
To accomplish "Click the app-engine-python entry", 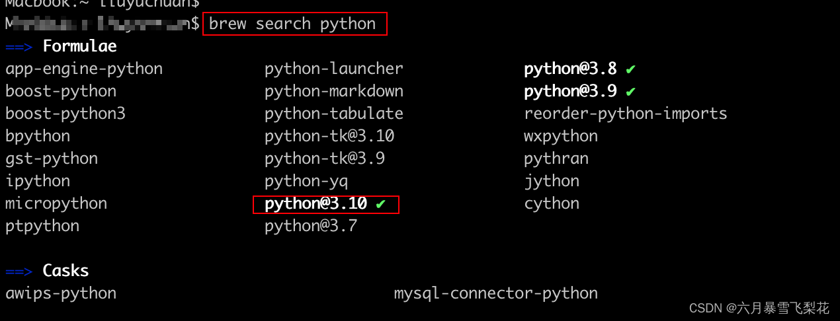I will click(84, 69).
